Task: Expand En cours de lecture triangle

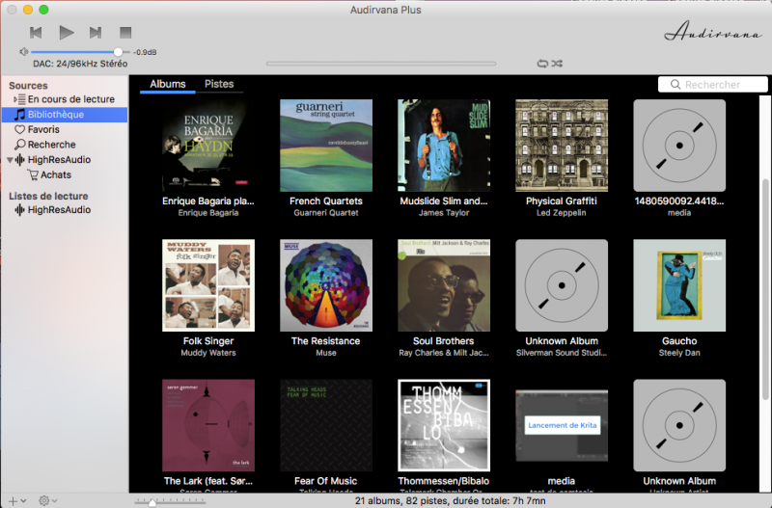Action: pyautogui.click(x=15, y=99)
